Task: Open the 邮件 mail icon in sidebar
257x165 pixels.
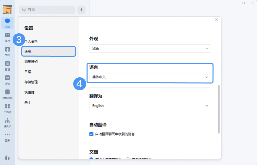Action: point(7,37)
